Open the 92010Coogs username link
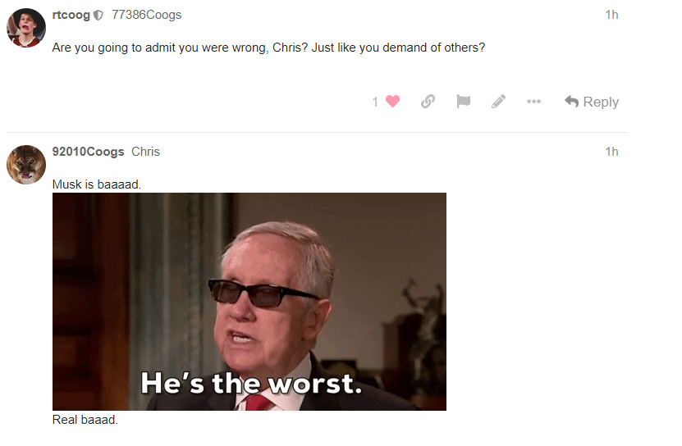Image resolution: width=682 pixels, height=446 pixels. pos(89,152)
